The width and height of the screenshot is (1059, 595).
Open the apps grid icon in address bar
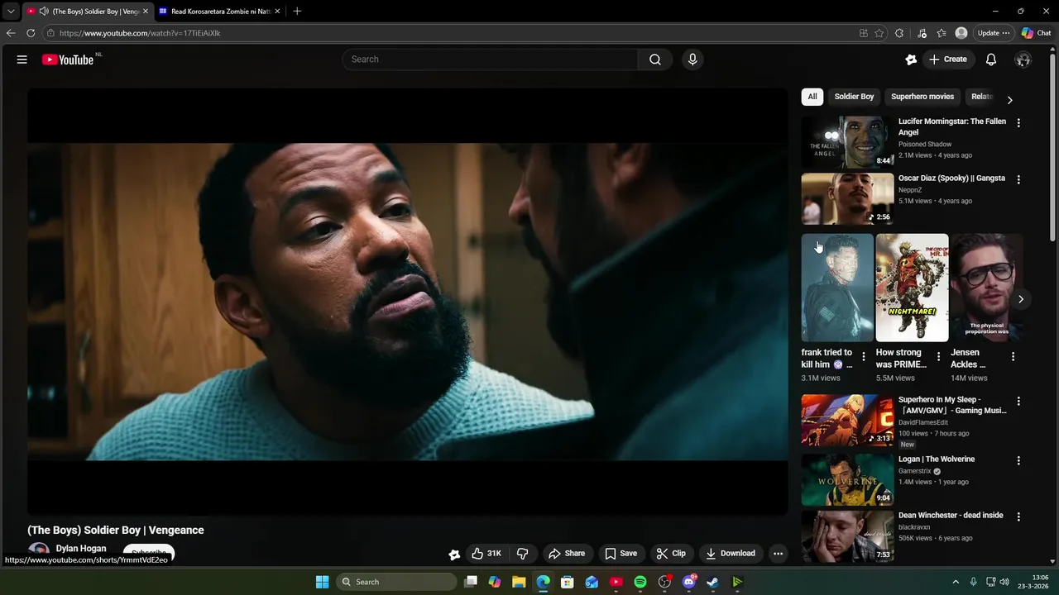(x=863, y=33)
